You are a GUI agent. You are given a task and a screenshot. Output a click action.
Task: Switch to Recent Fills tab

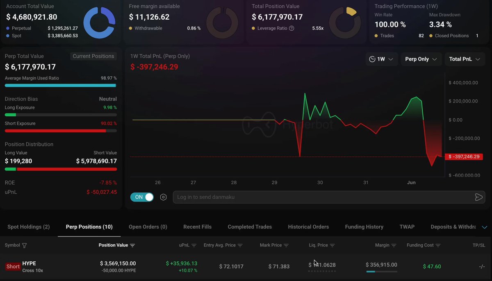(198, 227)
